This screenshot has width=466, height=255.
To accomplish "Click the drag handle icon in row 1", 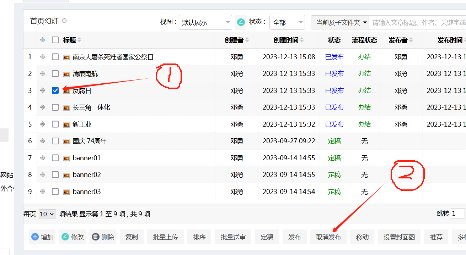I will (43, 57).
